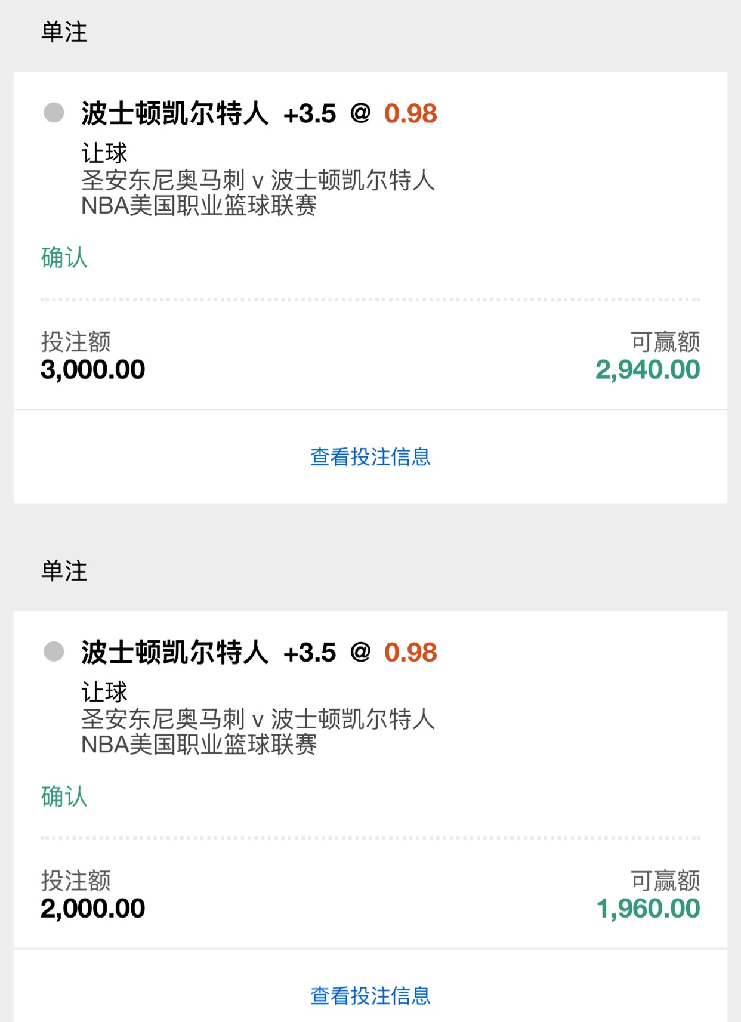Viewport: 741px width, 1022px height.
Task: Click NBA美国职业篮球联赛 in the 3,000.00 bet
Action: click(x=199, y=206)
